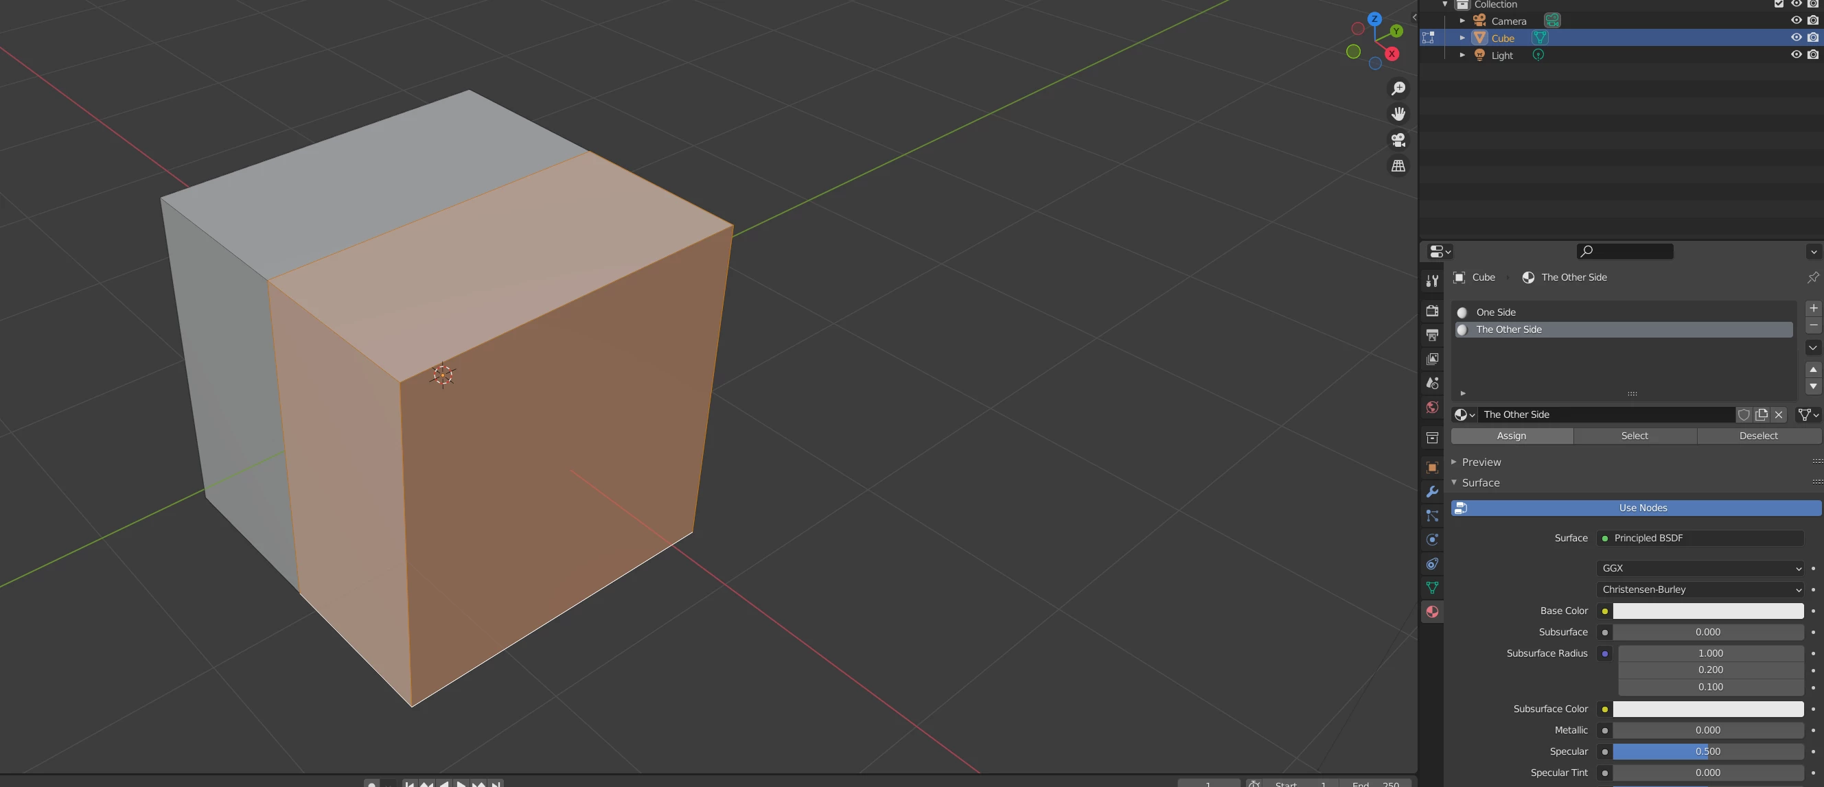Expand the Preview panel
1824x787 pixels.
[x=1481, y=462]
